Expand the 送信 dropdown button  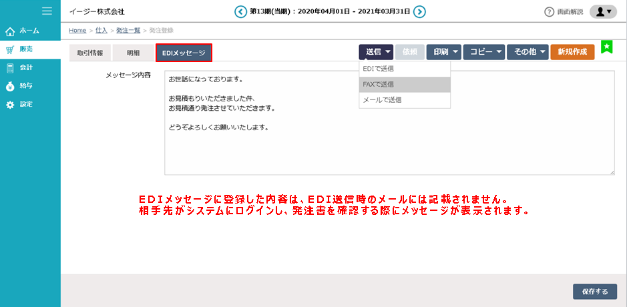(376, 52)
